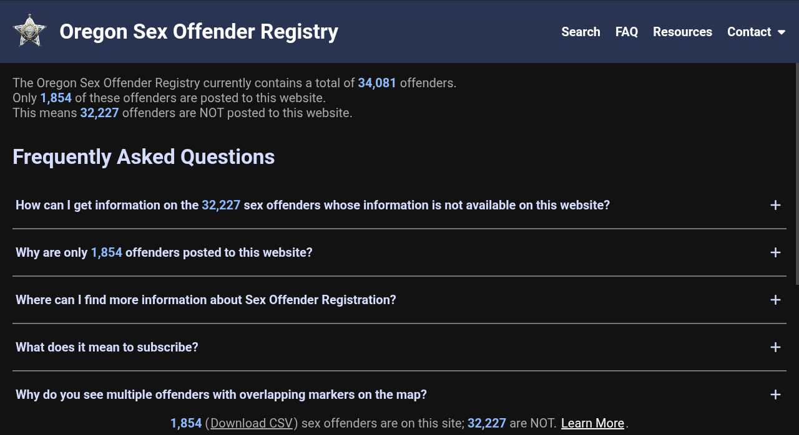The width and height of the screenshot is (799, 435).
Task: Click plus icon for overlapping markers question
Action: (775, 394)
